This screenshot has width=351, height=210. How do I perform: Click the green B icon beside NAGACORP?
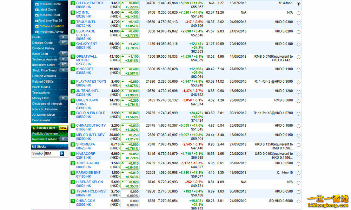73,154
